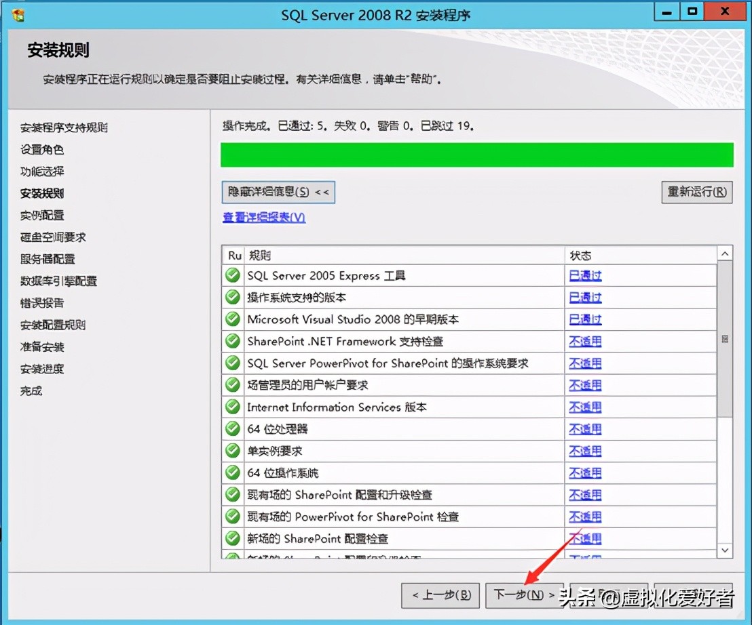Screen dimensions: 752x625
Task: Click check icon for SharePoint .NET Framework 支持检查
Action: pyautogui.click(x=233, y=341)
